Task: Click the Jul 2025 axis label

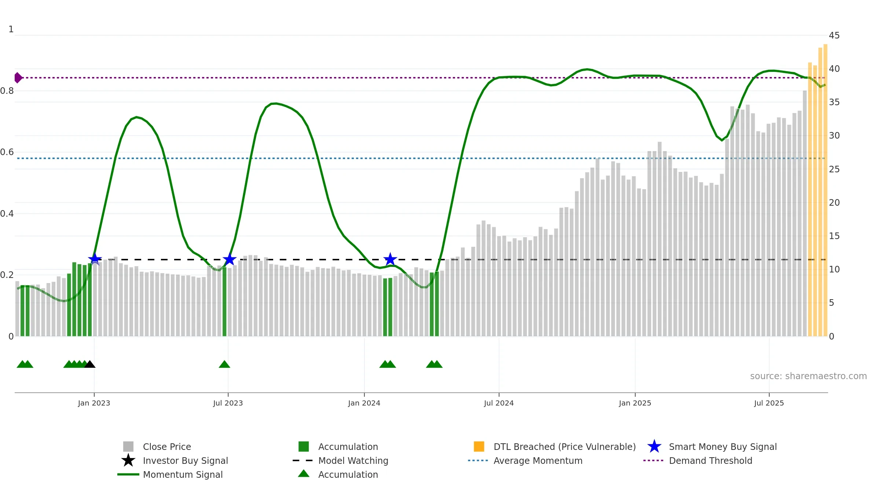Action: click(x=769, y=403)
